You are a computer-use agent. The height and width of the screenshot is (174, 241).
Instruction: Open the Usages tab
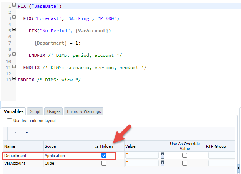click(x=54, y=111)
